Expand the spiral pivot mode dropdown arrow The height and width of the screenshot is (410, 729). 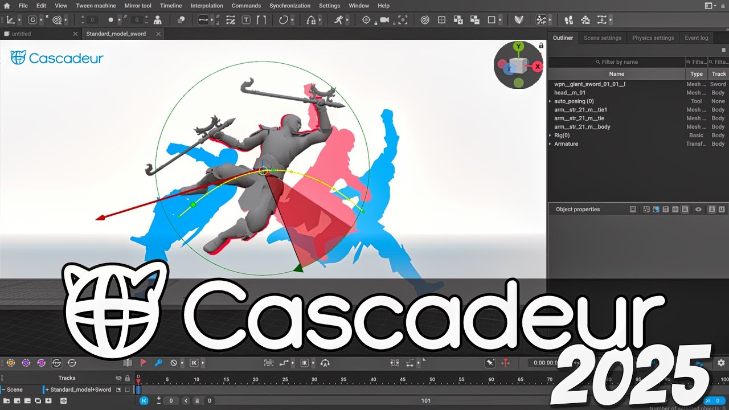point(65,20)
